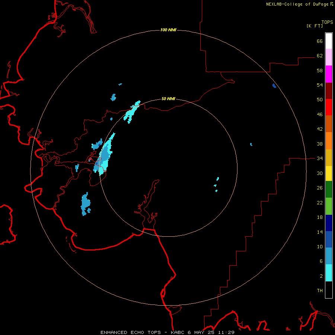
Task: Click the dark blue echo on 100 NMI ring
Action: click(274, 86)
